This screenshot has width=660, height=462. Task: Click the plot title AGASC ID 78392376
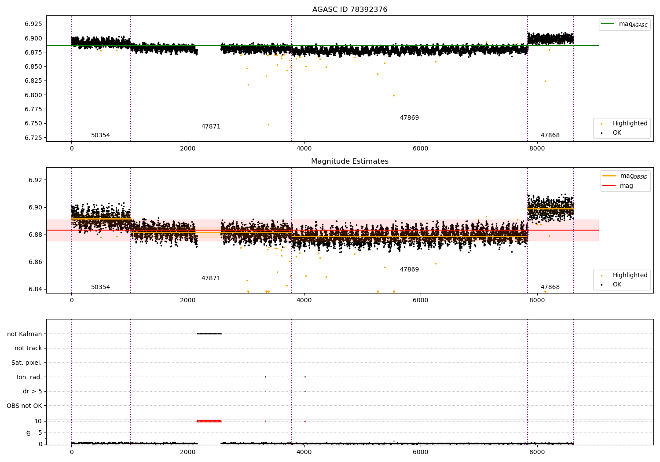pos(350,10)
